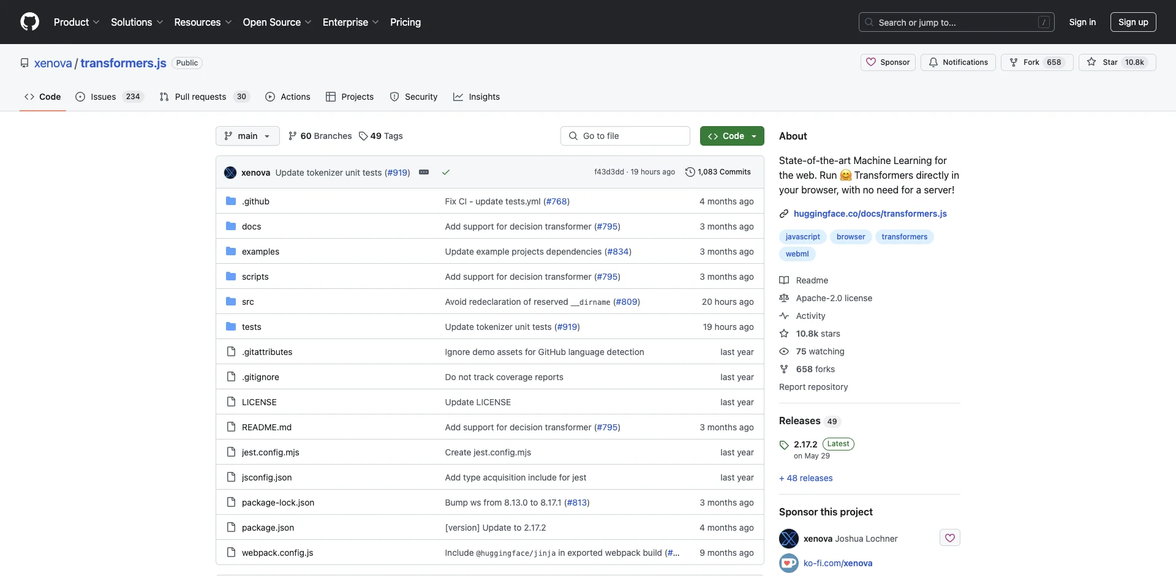Switch to the Issues tab
1176x576 pixels.
click(x=109, y=97)
